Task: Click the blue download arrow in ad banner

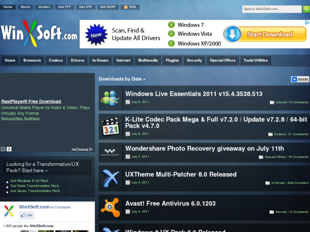Action: (232, 34)
